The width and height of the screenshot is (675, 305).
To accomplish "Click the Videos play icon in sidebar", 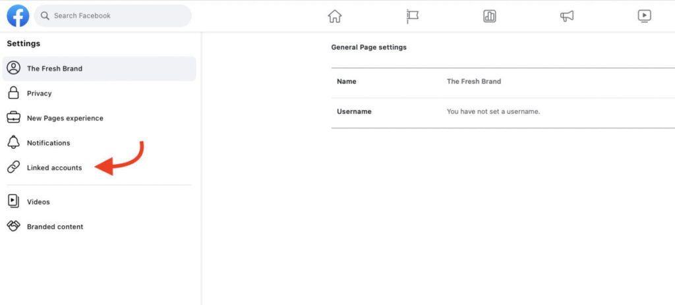I will coord(14,202).
